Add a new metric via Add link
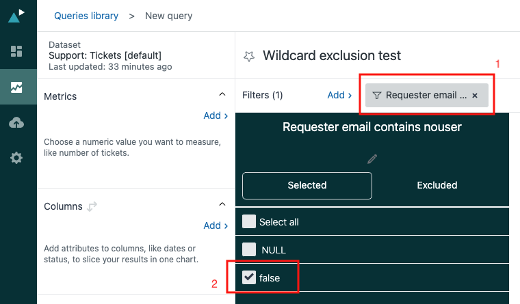Screen dimensions: 520x304 click(x=216, y=115)
